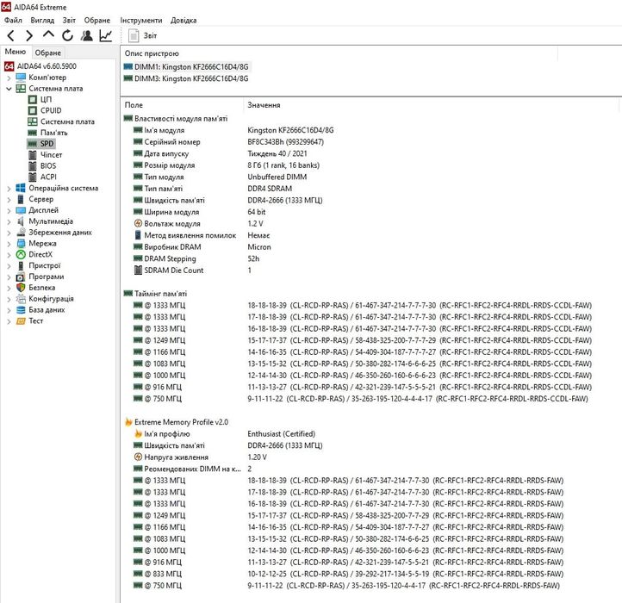
Task: Click the DirectX Xbox icon
Action: 21,255
